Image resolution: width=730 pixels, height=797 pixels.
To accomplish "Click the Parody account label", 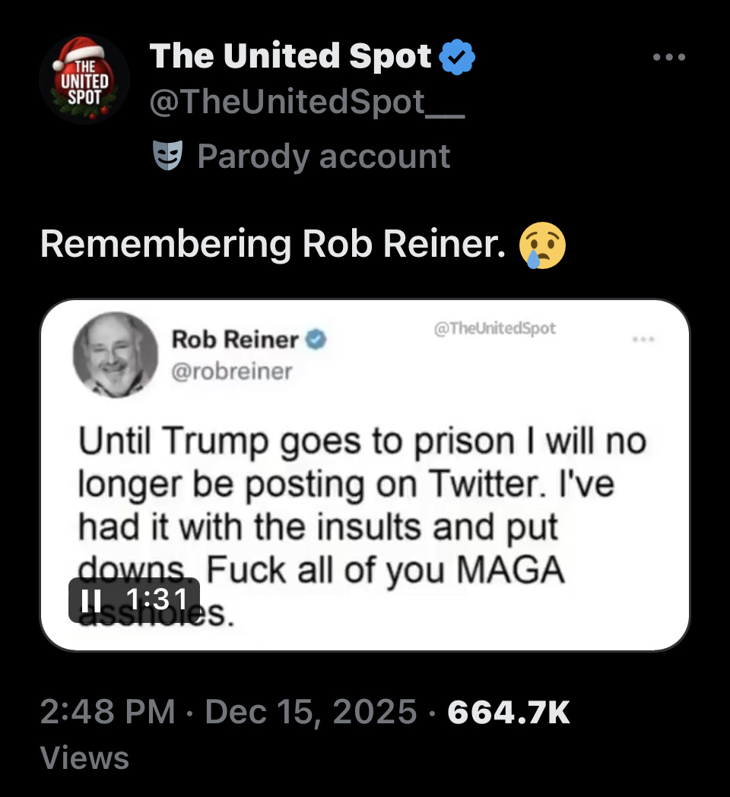I will click(x=323, y=157).
